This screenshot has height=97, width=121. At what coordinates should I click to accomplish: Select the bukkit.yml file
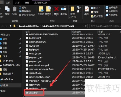pyautogui.click(x=35, y=38)
